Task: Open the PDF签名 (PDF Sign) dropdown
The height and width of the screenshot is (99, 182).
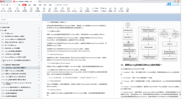Action: [x=121, y=10]
